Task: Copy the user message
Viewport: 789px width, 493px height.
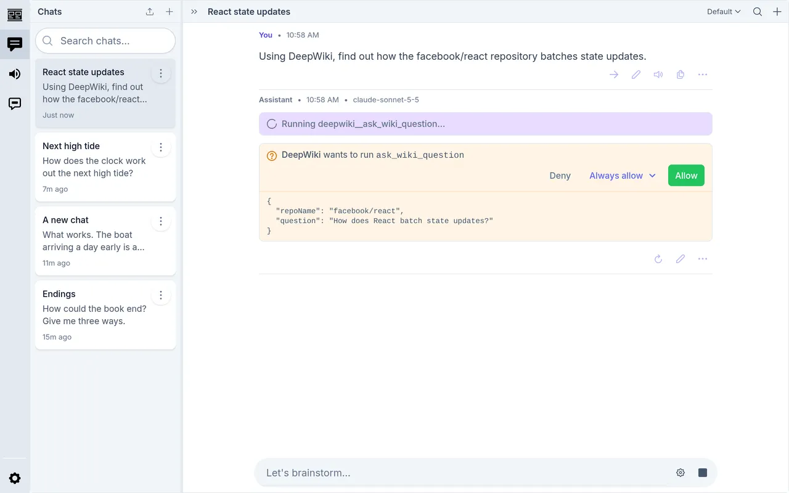Action: click(x=681, y=75)
